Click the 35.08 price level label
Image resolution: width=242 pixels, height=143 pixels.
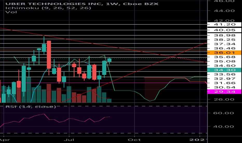pyautogui.click(x=225, y=61)
